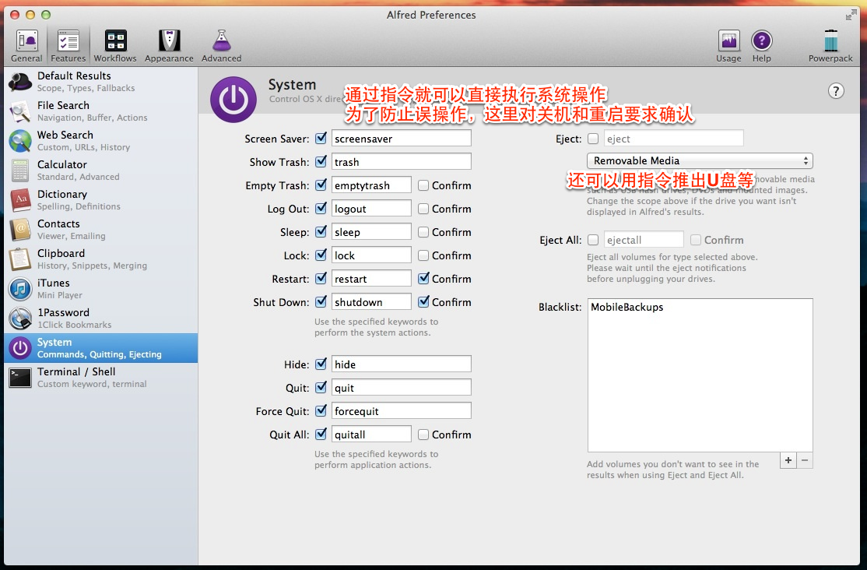This screenshot has height=570, width=867.
Task: Click the restart keyword field
Action: pos(371,278)
